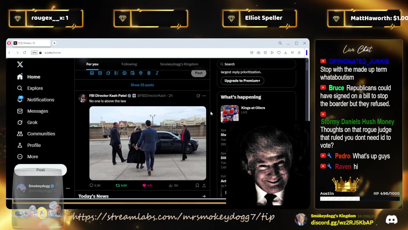
Task: Click Upgrade to Premium+ button
Action: (x=242, y=81)
